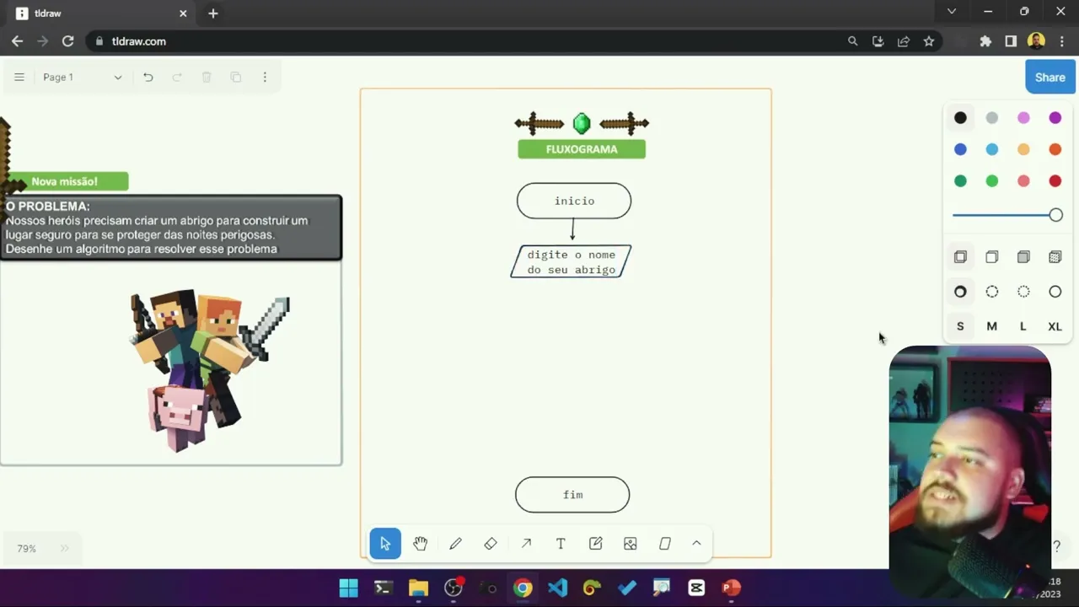Bookmark this page with star icon

929,41
